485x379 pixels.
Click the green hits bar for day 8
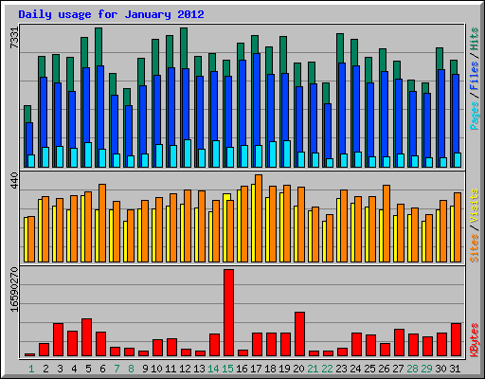pos(127,97)
